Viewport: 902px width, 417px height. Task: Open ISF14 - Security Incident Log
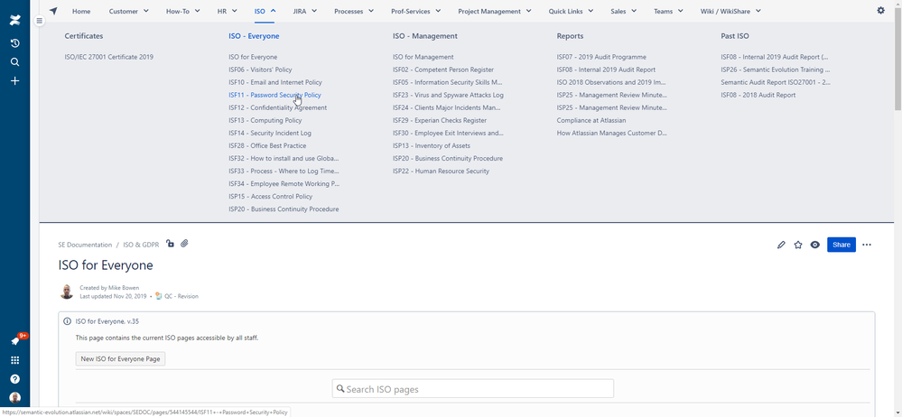click(270, 133)
